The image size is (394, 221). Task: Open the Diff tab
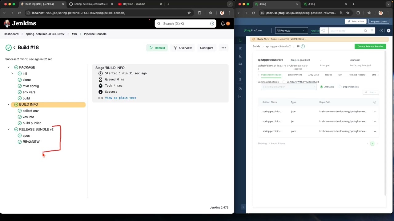[x=340, y=75]
